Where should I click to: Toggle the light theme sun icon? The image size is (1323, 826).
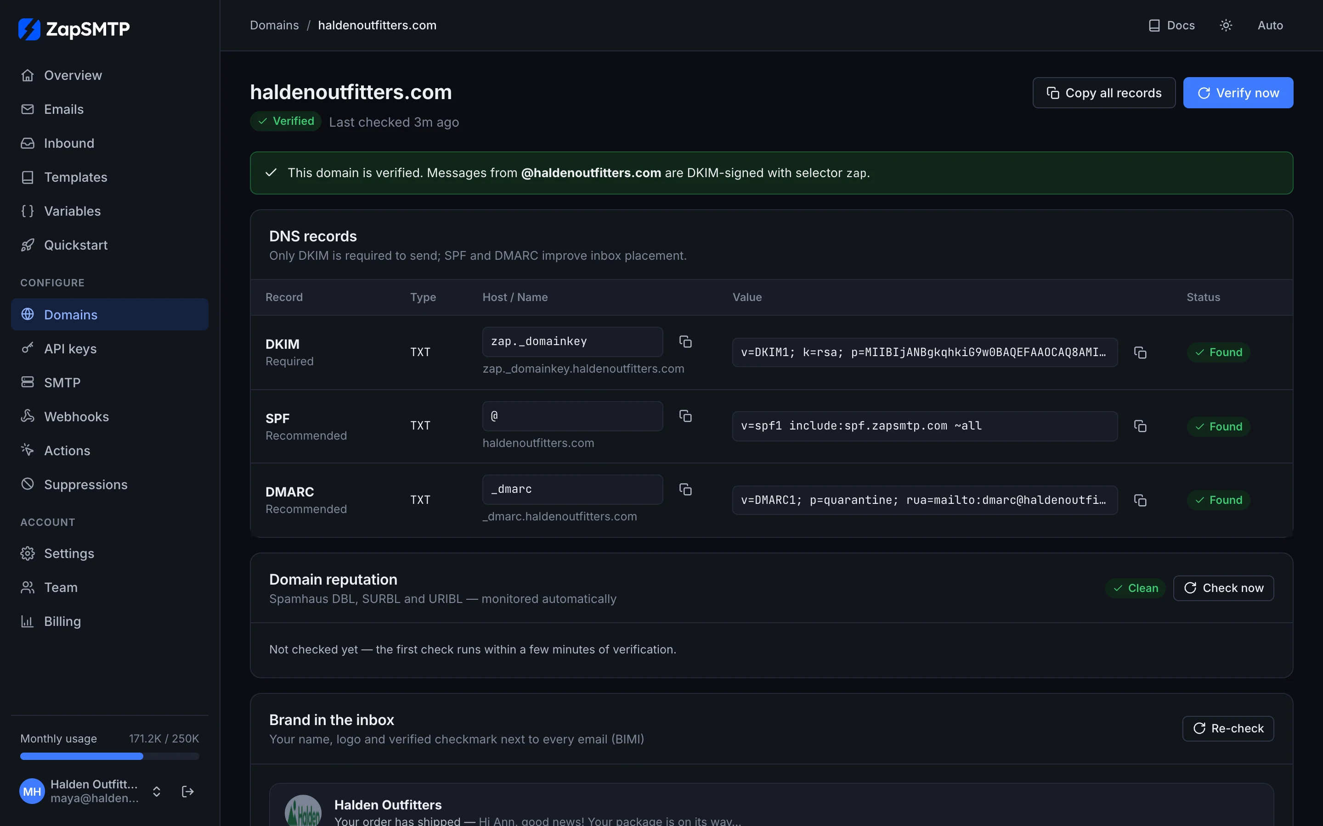click(x=1226, y=25)
